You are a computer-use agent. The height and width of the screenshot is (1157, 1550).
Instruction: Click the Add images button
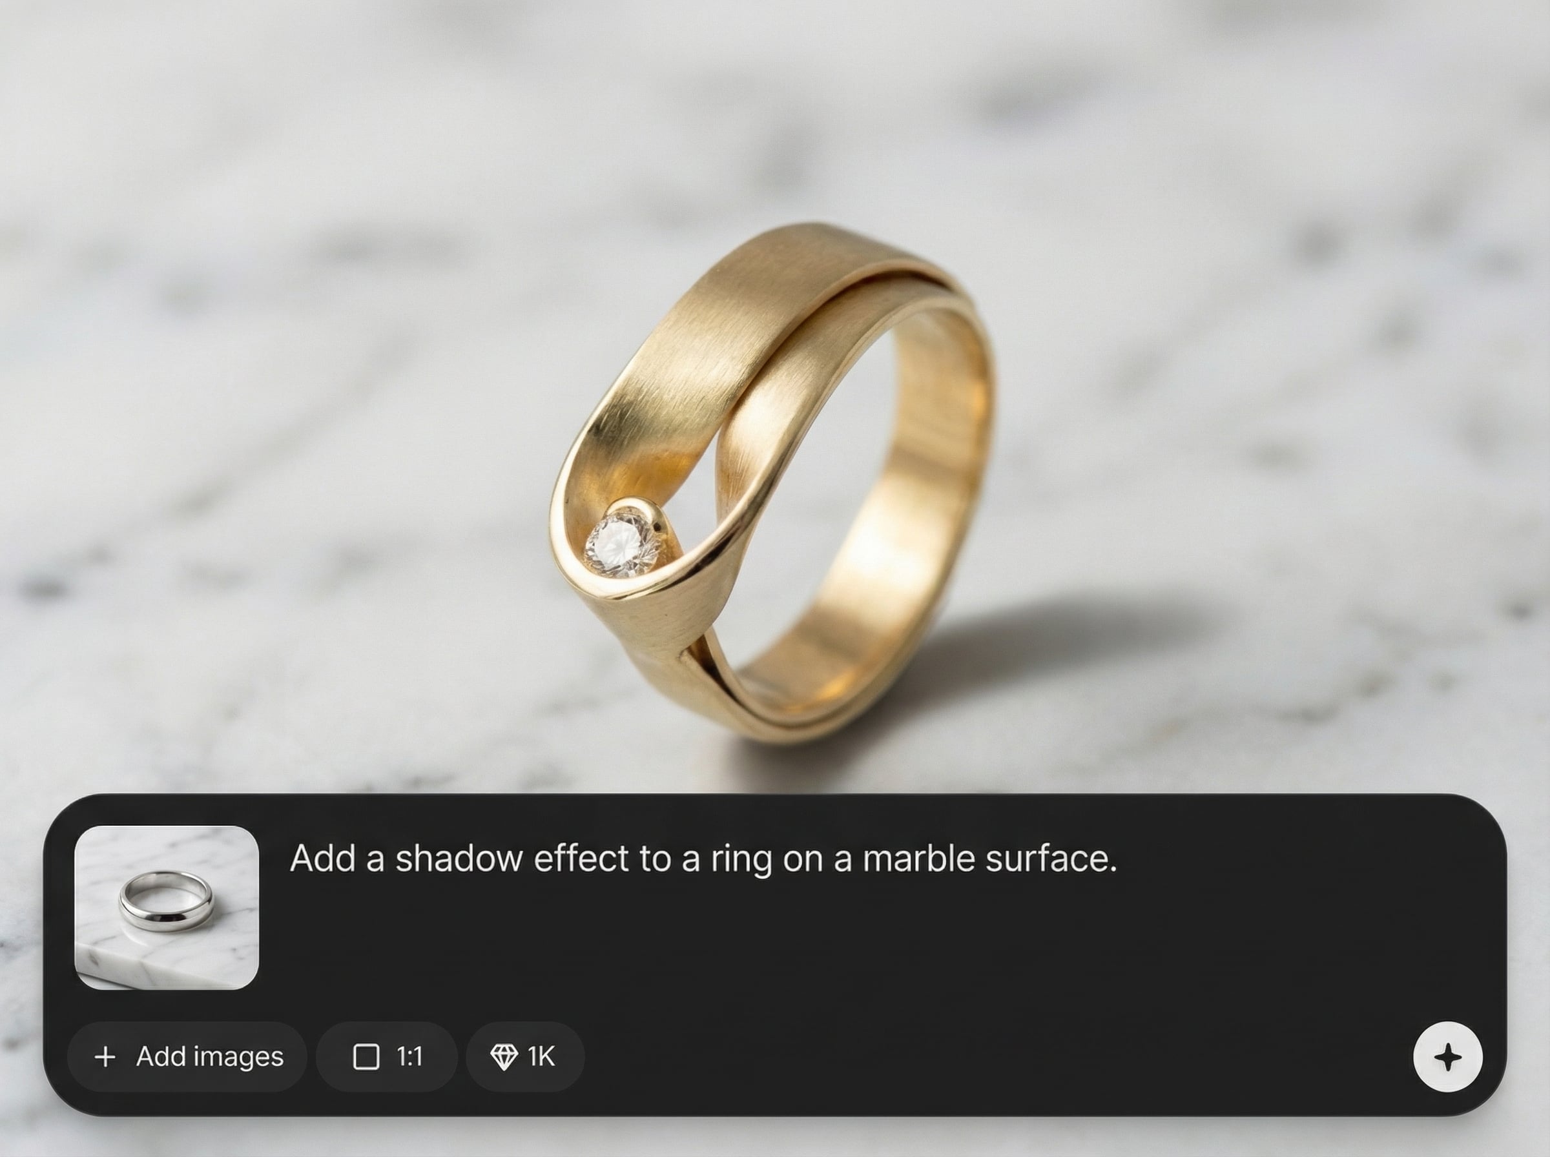coord(187,1057)
